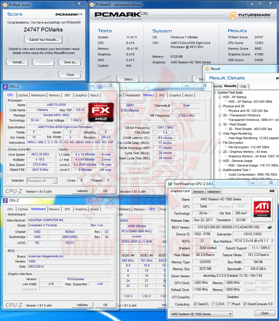Image resolution: width=279 pixels, height=321 pixels.
Task: Click the Bus Speed value 272.9 MHz
Action: tap(40, 165)
